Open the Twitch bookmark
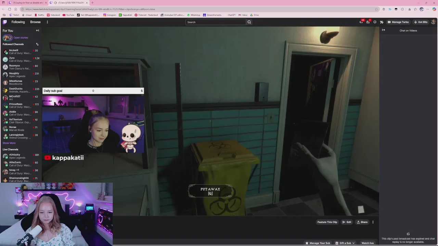438x246 pixels. [14, 15]
